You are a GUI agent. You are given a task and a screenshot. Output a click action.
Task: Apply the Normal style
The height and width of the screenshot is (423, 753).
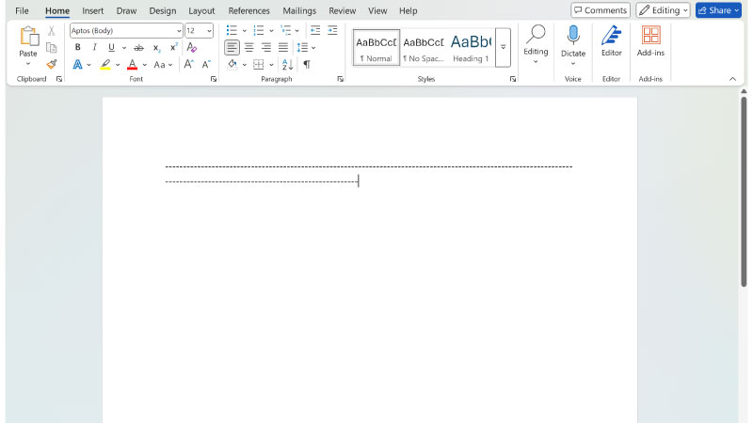click(376, 47)
